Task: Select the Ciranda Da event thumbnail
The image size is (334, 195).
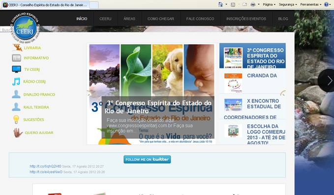Action: (233, 83)
